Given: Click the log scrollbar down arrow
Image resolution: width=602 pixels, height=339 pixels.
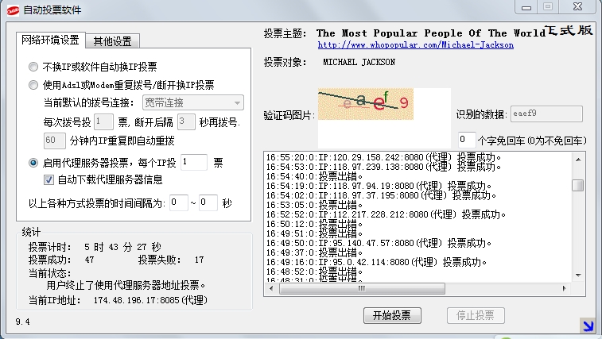Looking at the screenshot, I should 578,275.
